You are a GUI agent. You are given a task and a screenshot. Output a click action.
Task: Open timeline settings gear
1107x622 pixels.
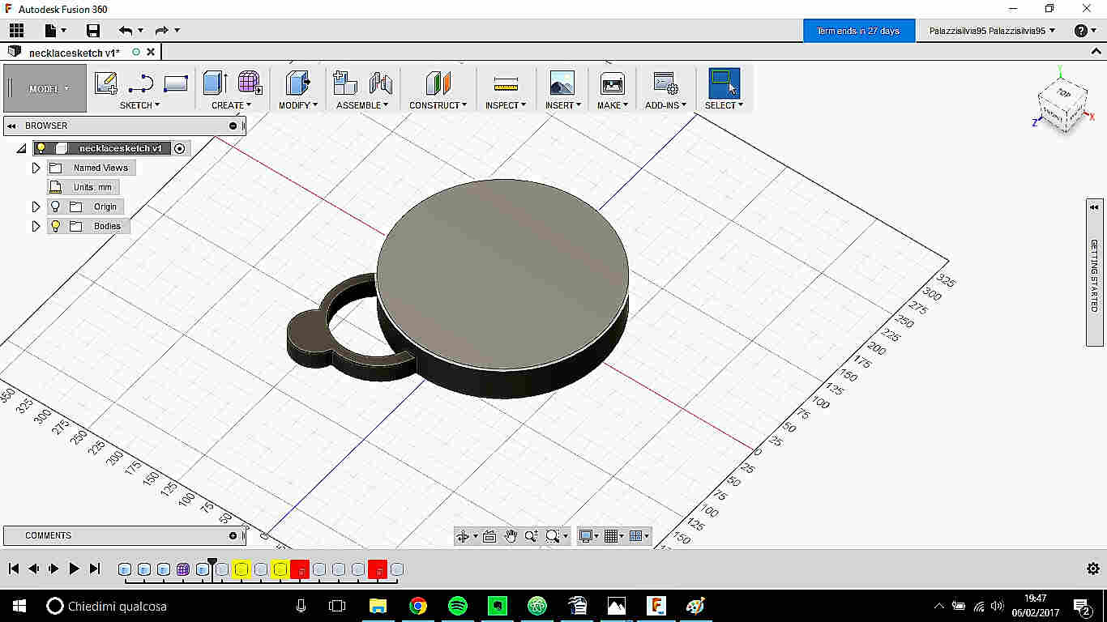click(1093, 569)
